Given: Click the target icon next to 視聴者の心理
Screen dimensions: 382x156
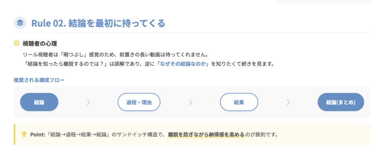Looking at the screenshot, I should [16, 44].
